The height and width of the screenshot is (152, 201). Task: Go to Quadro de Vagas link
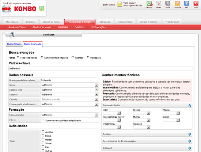coord(17,27)
